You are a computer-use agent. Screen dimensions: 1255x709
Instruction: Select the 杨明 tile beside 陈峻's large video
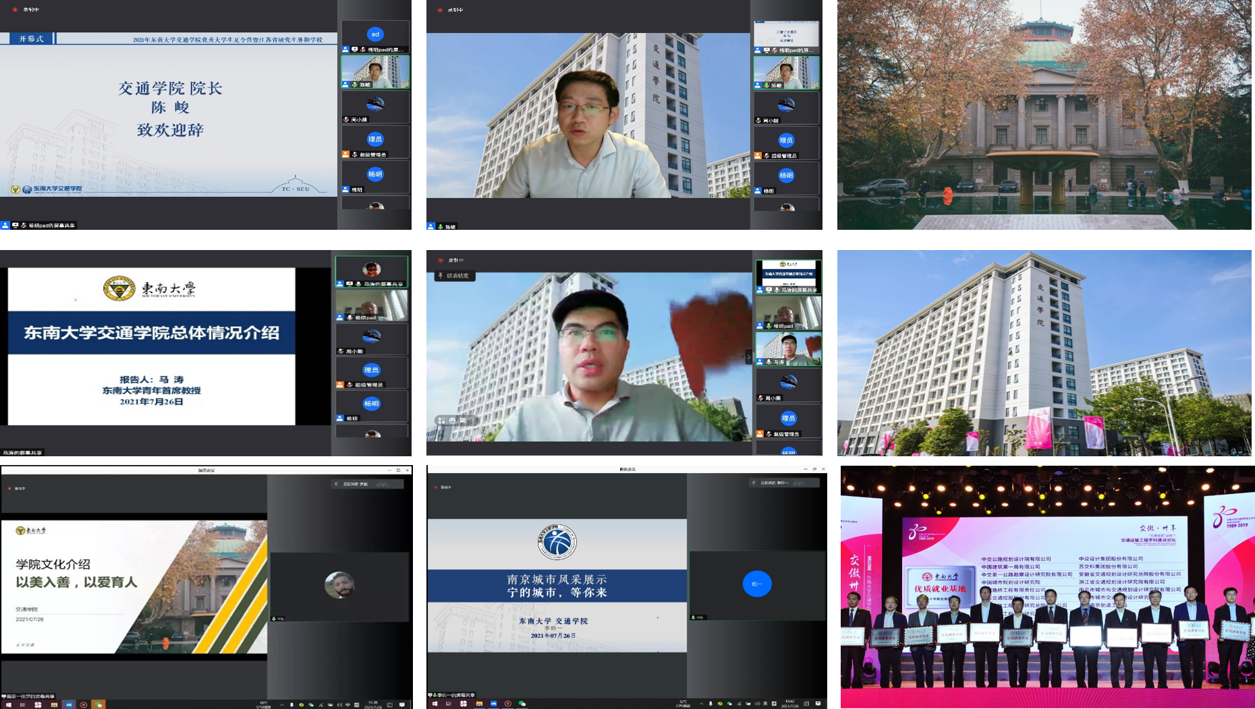point(787,178)
